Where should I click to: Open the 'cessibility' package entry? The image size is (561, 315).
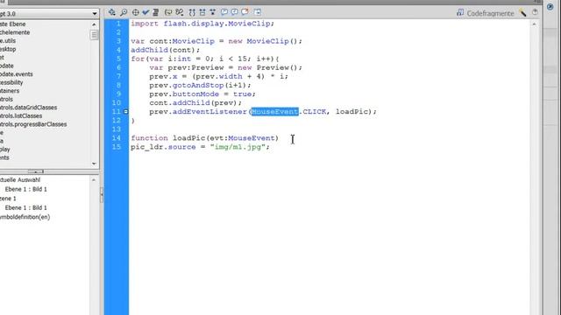tap(11, 82)
